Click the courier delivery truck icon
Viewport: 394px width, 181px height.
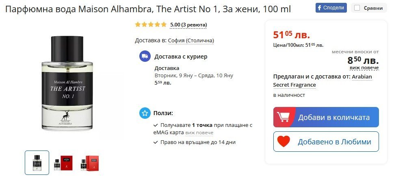(144, 57)
